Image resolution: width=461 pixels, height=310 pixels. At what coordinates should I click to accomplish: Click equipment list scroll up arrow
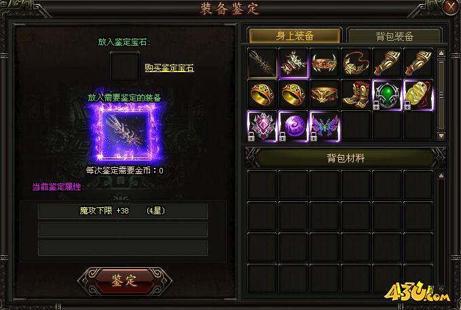pos(441,53)
